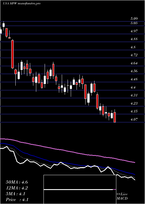The image size is (145, 204).
Task: Select the 4.23 price axis label
Action: [x=134, y=103]
